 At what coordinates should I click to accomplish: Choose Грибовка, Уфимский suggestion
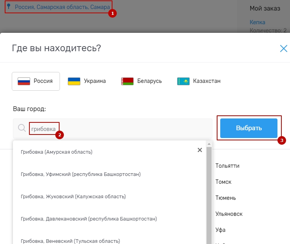click(80, 174)
